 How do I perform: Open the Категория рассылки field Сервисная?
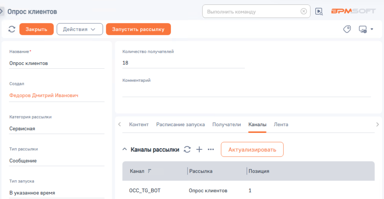pyautogui.click(x=57, y=129)
